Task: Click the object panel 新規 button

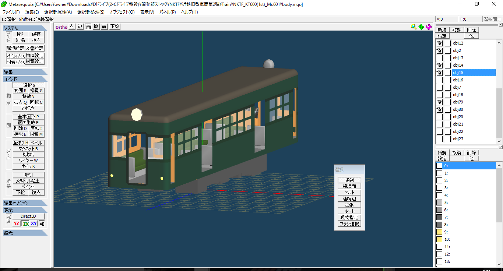Action: 442,30
